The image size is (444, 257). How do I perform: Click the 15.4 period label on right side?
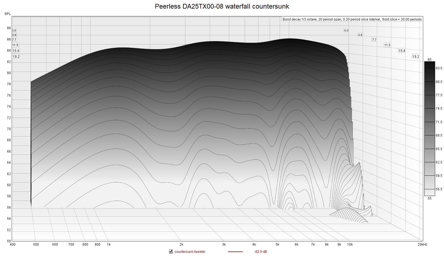point(402,51)
